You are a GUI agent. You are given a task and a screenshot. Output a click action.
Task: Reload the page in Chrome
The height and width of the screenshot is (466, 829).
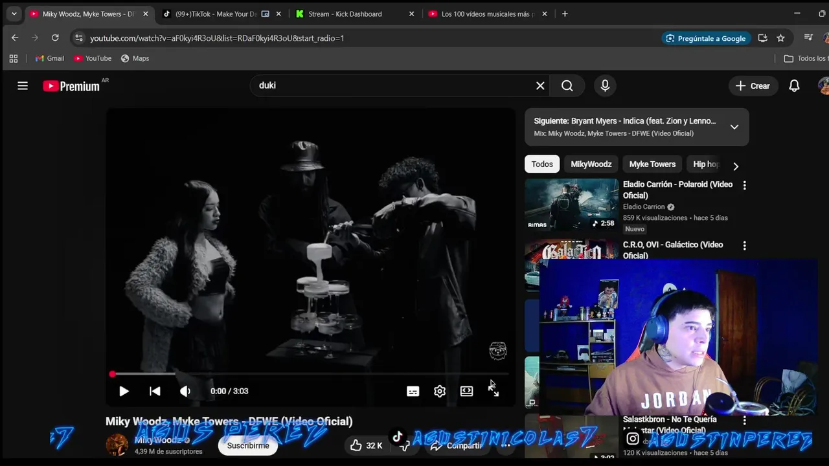click(x=55, y=38)
